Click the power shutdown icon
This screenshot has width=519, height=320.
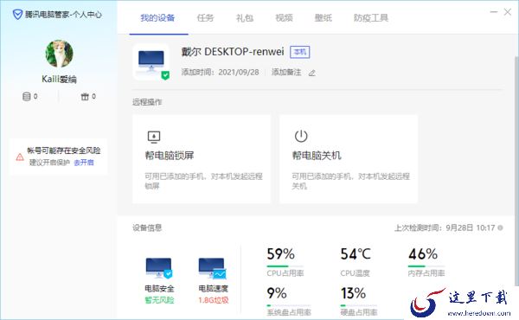[301, 136]
